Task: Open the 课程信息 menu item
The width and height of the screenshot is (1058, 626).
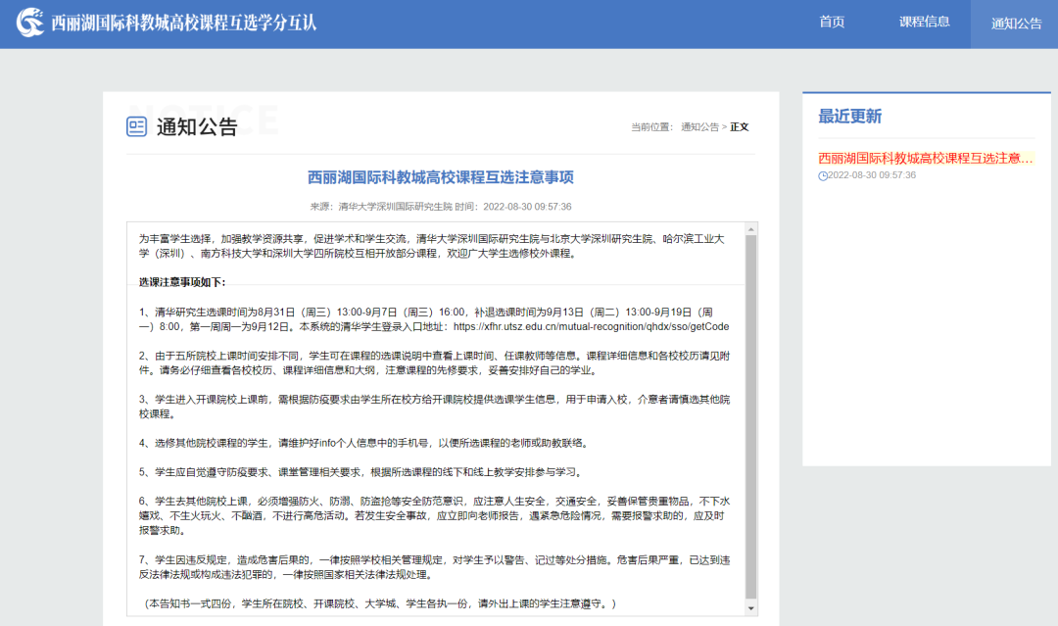Action: [x=925, y=23]
